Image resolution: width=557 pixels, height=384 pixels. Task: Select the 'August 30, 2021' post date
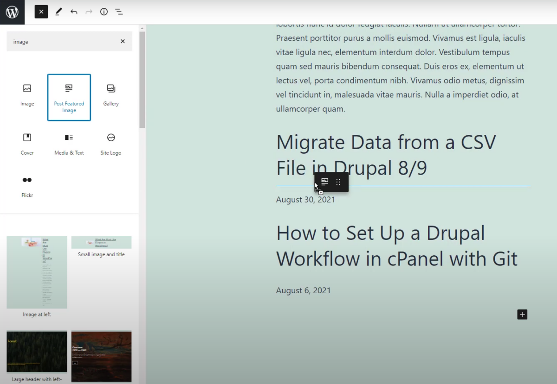305,200
